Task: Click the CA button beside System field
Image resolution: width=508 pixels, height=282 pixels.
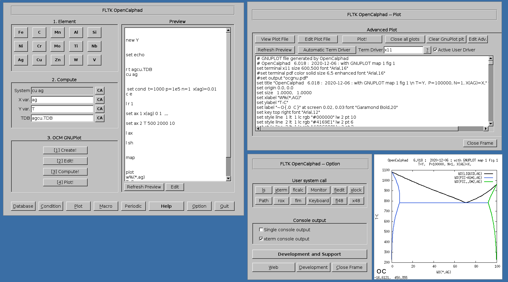Action: pos(100,91)
